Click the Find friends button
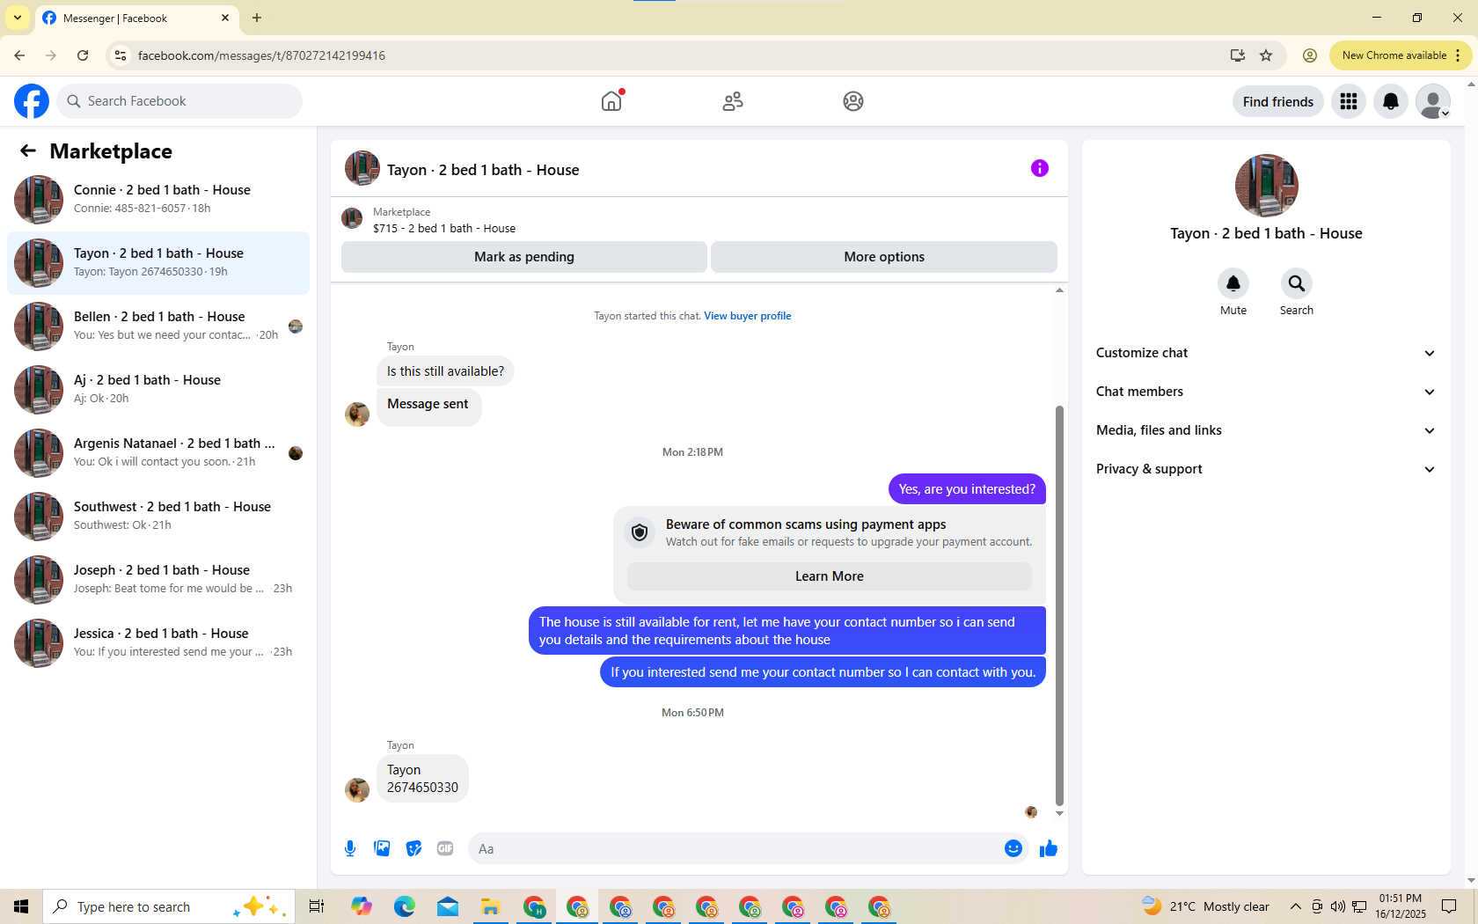This screenshot has height=924, width=1478. click(x=1278, y=101)
